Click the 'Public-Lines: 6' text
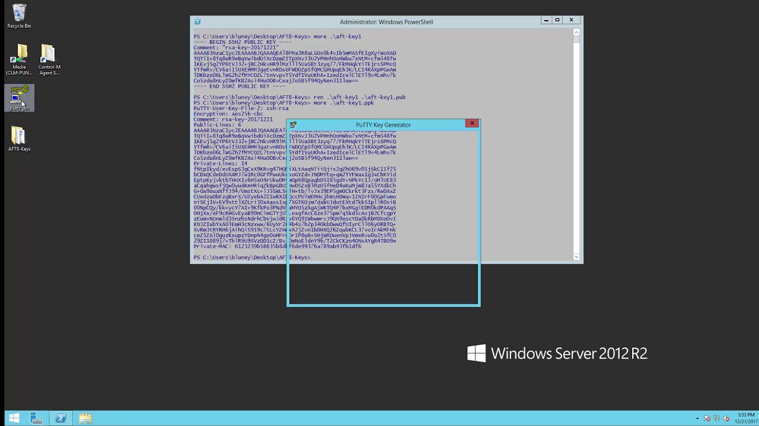The height and width of the screenshot is (426, 759). coord(217,125)
